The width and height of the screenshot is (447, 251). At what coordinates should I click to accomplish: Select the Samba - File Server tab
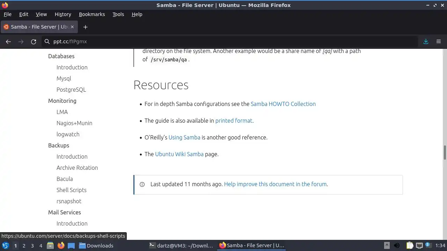39,27
